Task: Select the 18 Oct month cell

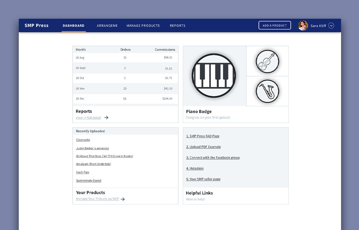Action: click(80, 78)
